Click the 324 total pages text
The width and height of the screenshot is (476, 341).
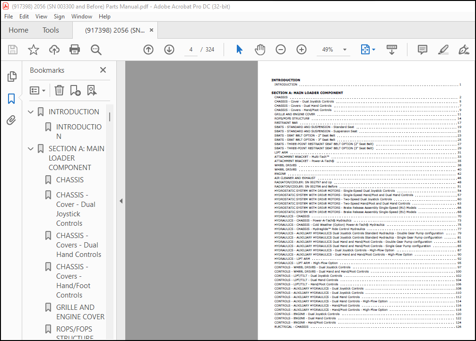coord(210,50)
